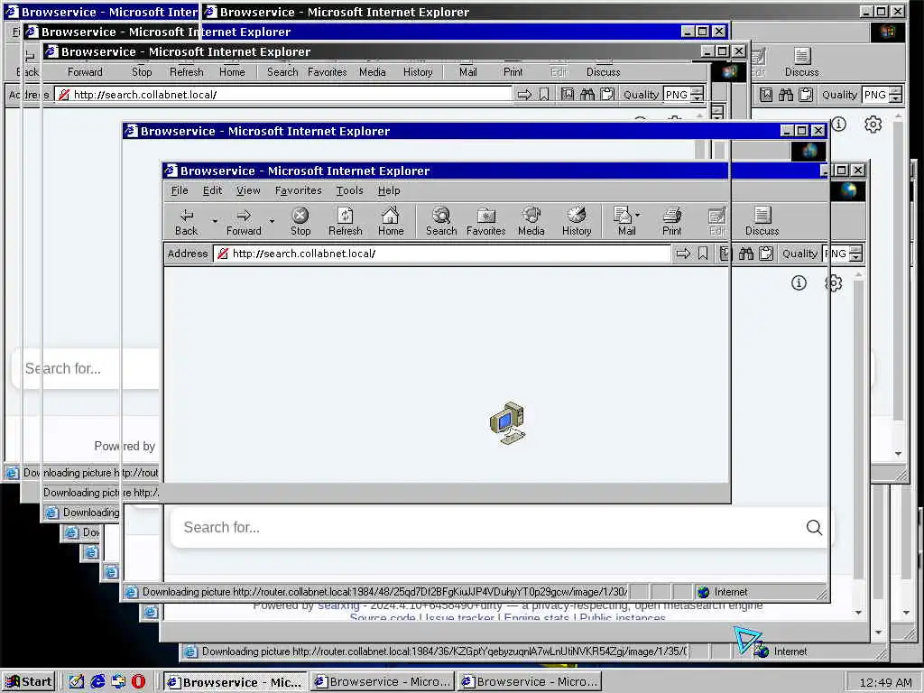Launch Internet Explorer from quick launch bar
This screenshot has width=924, height=693.
(x=97, y=681)
